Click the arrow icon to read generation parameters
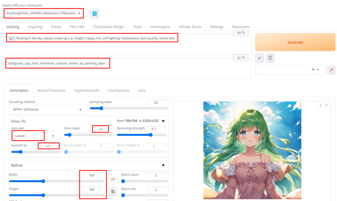 (x=259, y=58)
